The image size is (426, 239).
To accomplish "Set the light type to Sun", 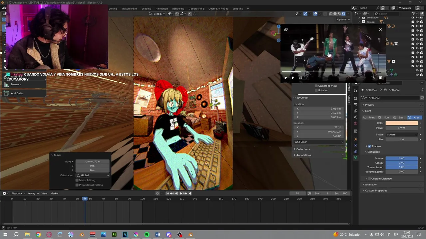I will pyautogui.click(x=384, y=118).
